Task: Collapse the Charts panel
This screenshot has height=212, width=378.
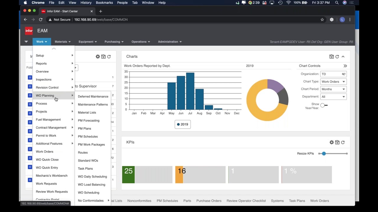Action: click(x=343, y=57)
